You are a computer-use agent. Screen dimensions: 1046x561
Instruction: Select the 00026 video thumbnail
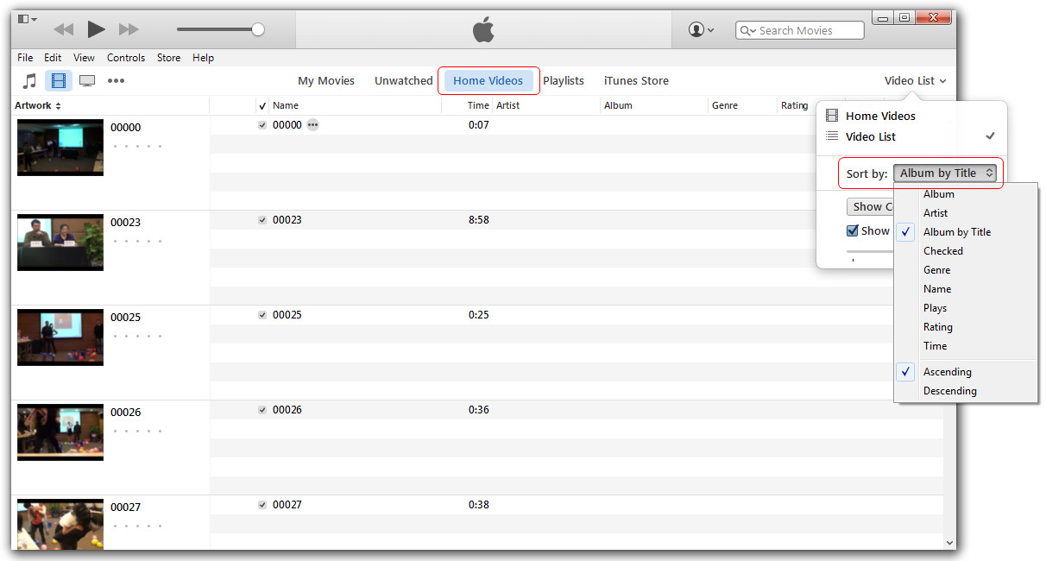click(x=60, y=432)
